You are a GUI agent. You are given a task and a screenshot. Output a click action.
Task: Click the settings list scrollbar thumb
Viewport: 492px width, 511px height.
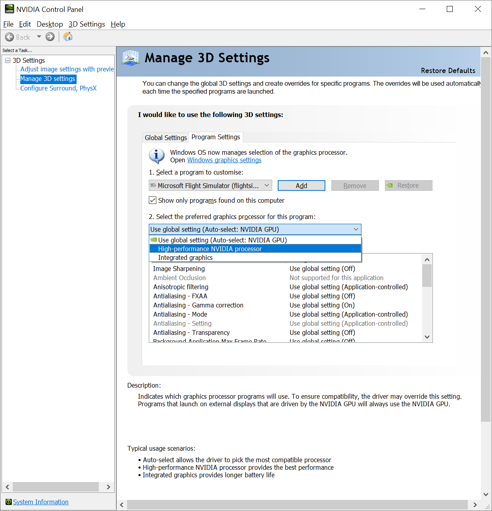point(427,275)
